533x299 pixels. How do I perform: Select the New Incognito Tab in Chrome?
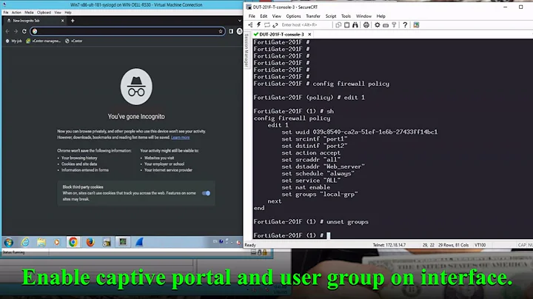[x=34, y=21]
